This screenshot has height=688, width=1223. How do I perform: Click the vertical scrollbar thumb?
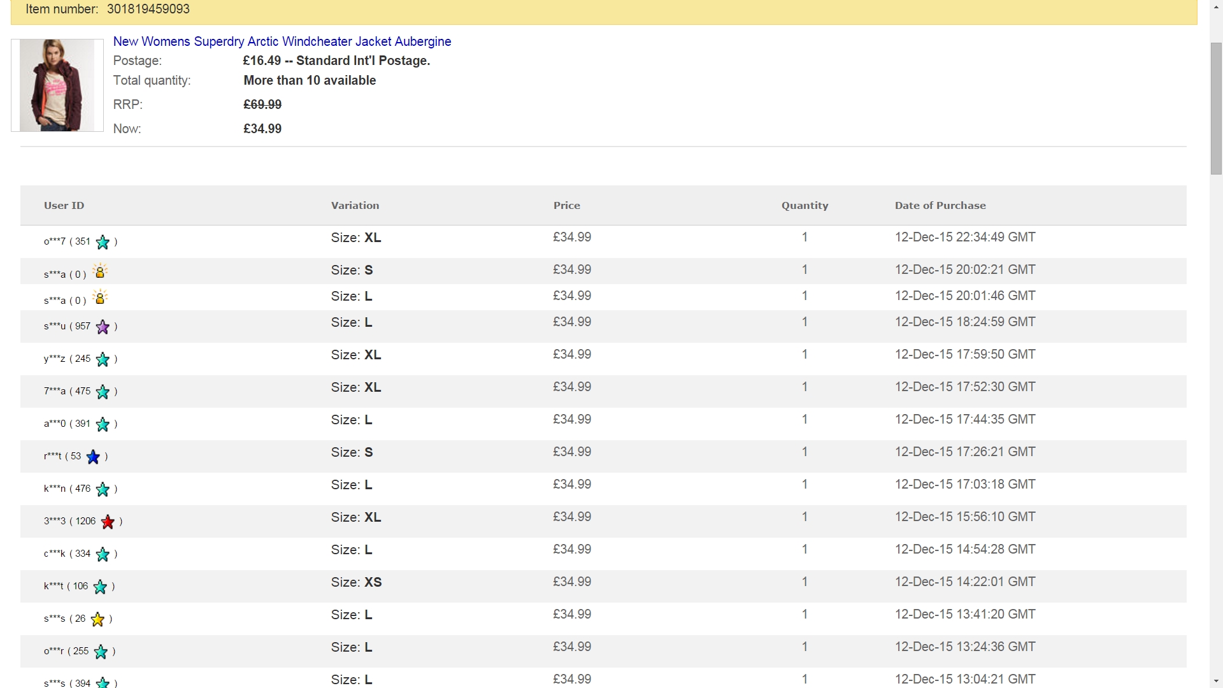1216,108
